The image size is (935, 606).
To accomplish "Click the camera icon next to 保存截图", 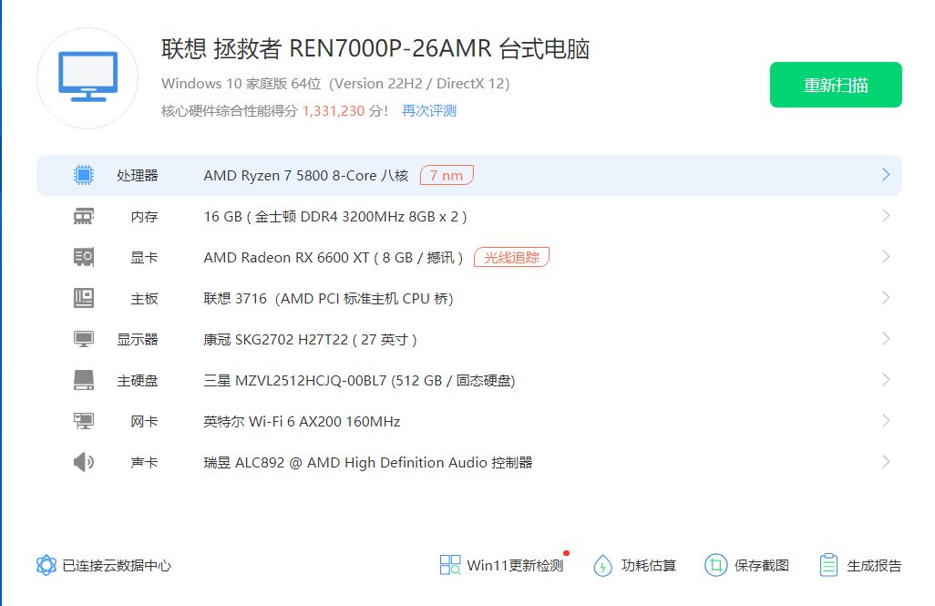I will [716, 565].
